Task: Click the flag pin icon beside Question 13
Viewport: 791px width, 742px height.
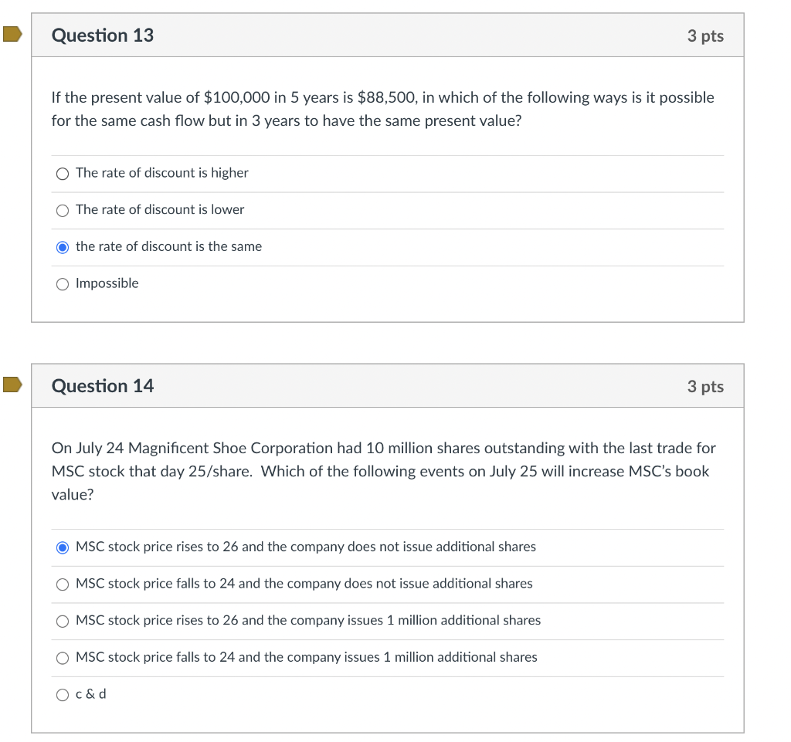Action: [x=12, y=33]
